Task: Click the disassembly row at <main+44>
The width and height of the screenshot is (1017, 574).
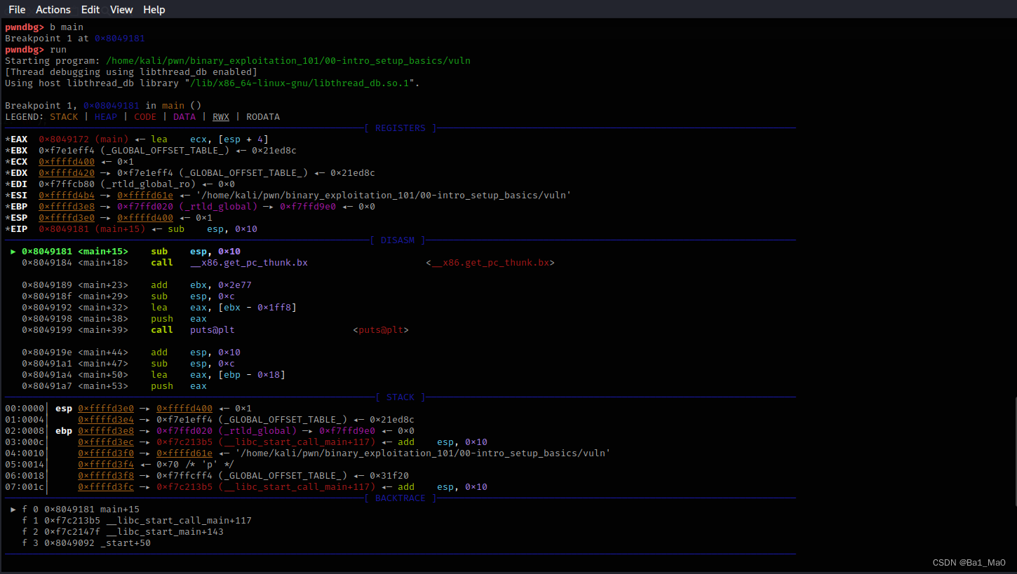Action: [x=131, y=353]
